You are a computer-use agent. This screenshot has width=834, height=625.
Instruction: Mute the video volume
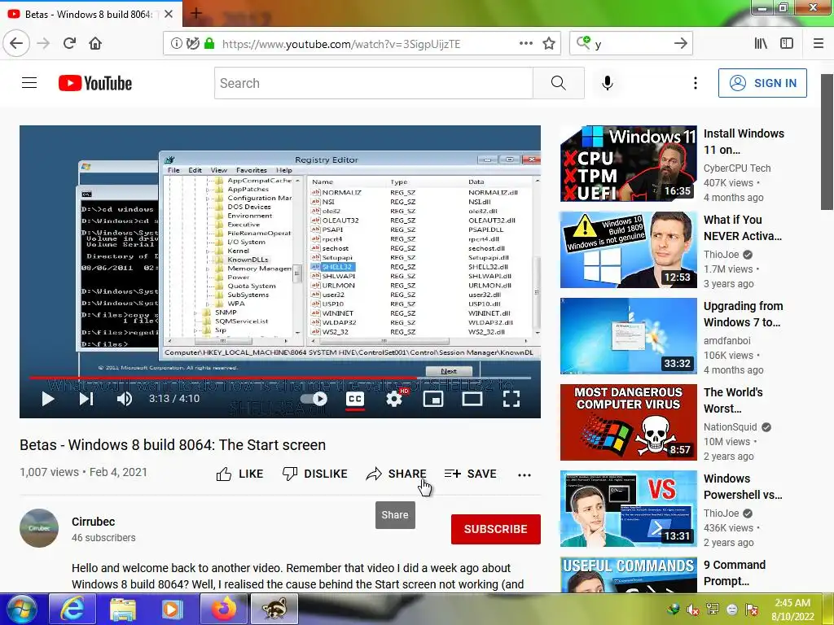[x=125, y=399]
